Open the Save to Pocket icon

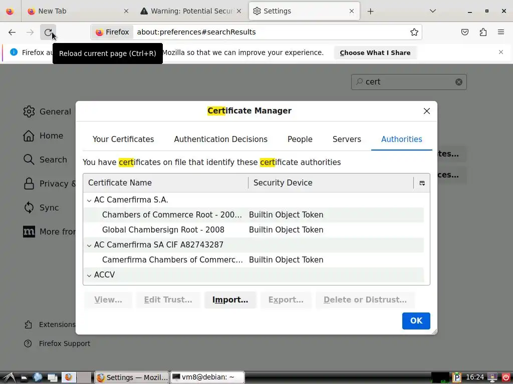coord(464,32)
